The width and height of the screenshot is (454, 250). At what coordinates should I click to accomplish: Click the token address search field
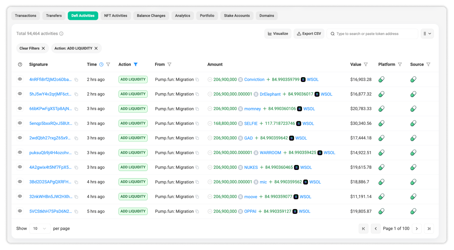[376, 34]
